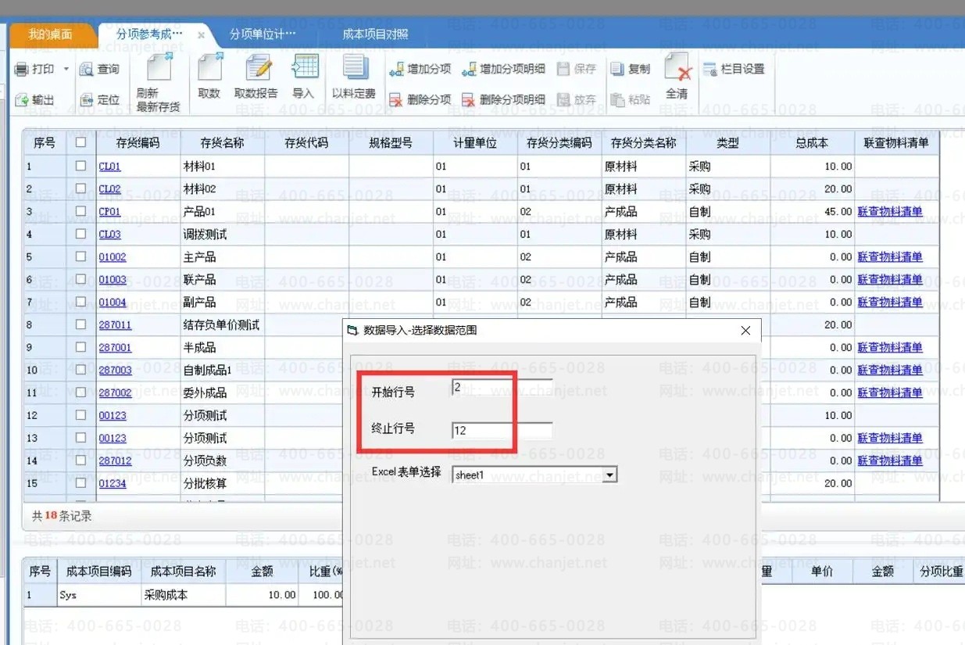Viewport: 965px width, 645px height.
Task: Click the 全清 clear all icon
Action: [x=677, y=69]
